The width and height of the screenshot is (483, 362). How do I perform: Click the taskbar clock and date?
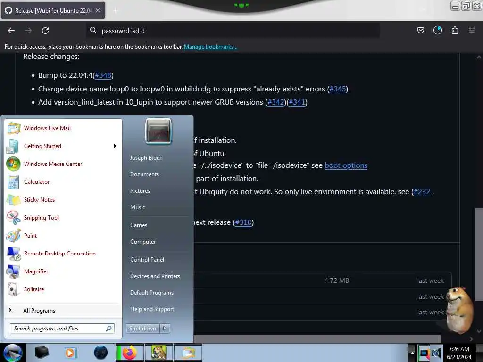(x=459, y=353)
